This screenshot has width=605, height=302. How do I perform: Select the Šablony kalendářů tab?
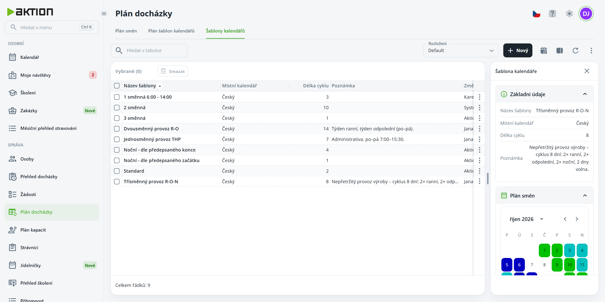pyautogui.click(x=225, y=31)
